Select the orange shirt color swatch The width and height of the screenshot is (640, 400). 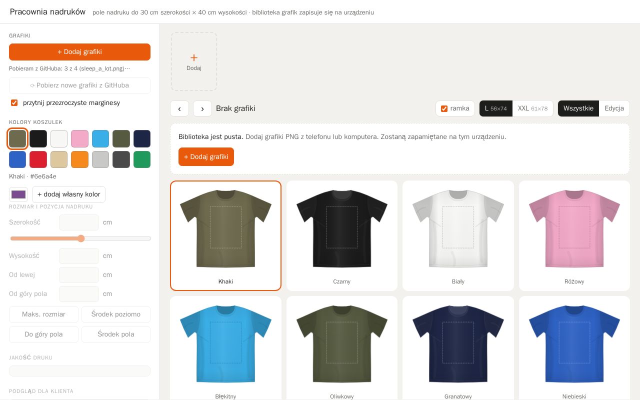79,159
